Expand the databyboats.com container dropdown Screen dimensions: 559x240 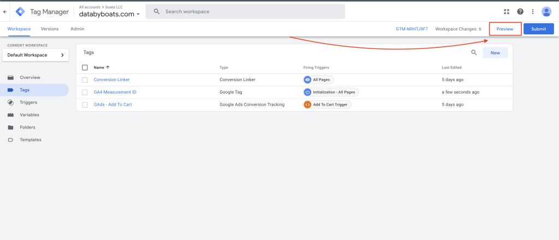[x=138, y=15]
